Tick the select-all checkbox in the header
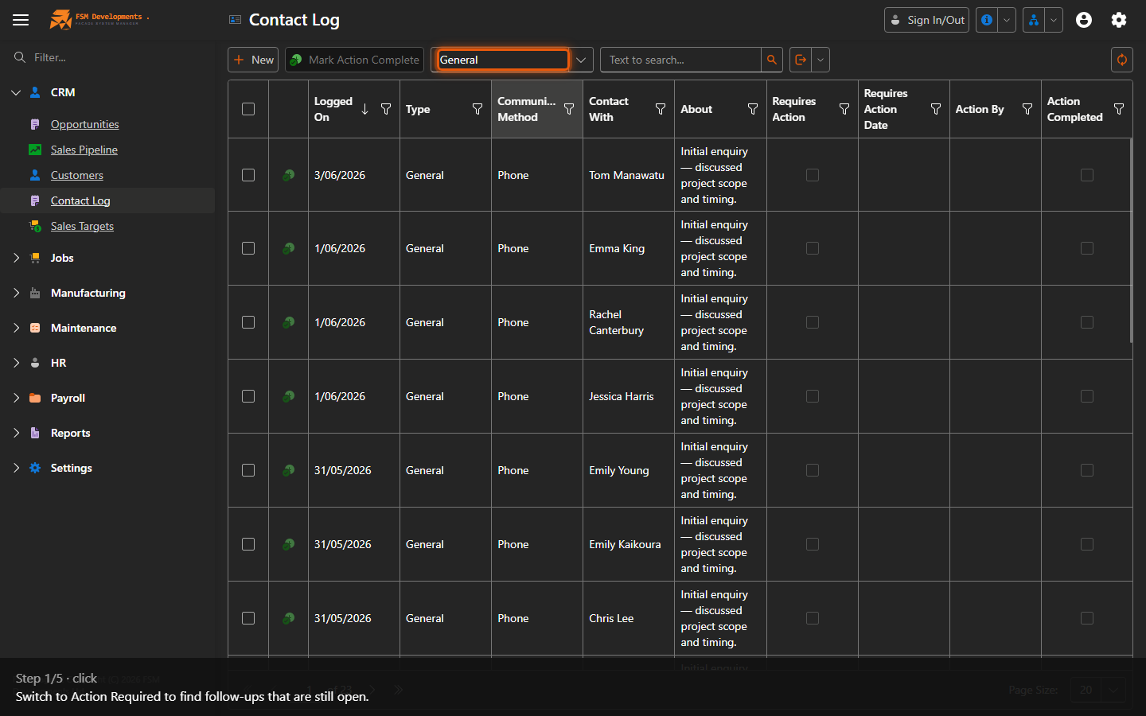The height and width of the screenshot is (716, 1146). pos(248,109)
